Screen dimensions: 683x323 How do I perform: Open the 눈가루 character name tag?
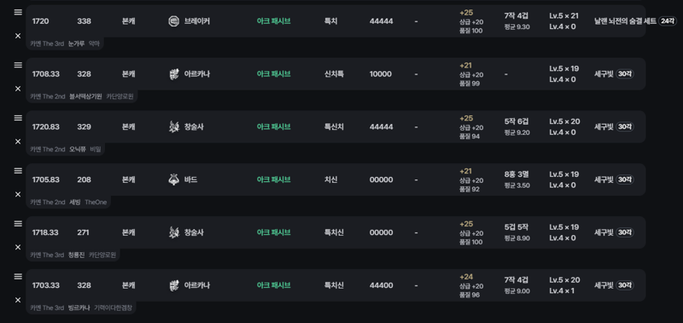(x=76, y=44)
